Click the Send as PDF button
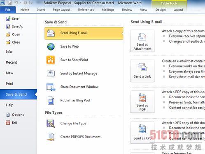 (x=142, y=102)
